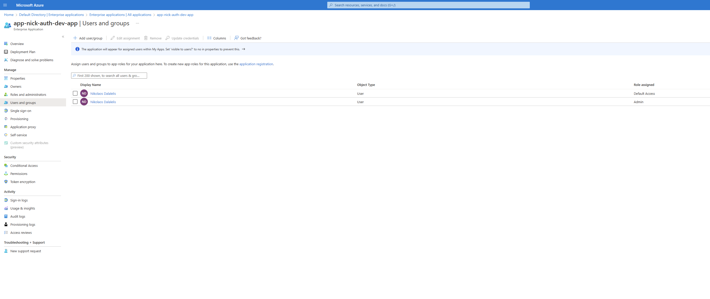Click the users and groups search box

click(109, 76)
